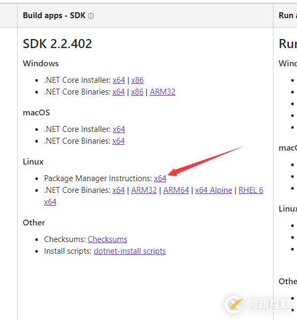Select the macOS section heading under SDK
Viewport: 297px width, 320px height.
[x=36, y=113]
